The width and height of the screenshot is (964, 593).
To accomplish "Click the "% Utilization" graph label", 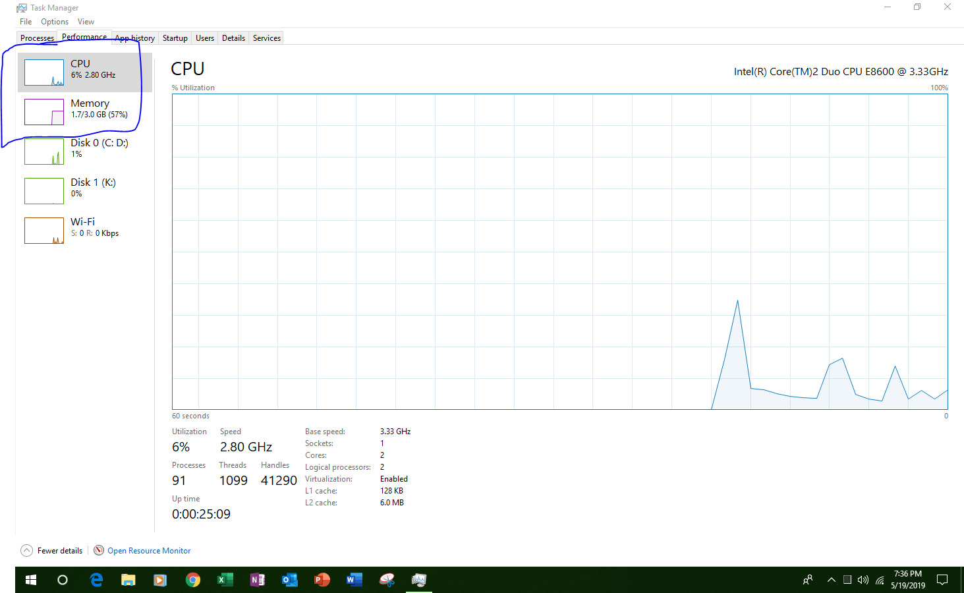I will (x=193, y=88).
